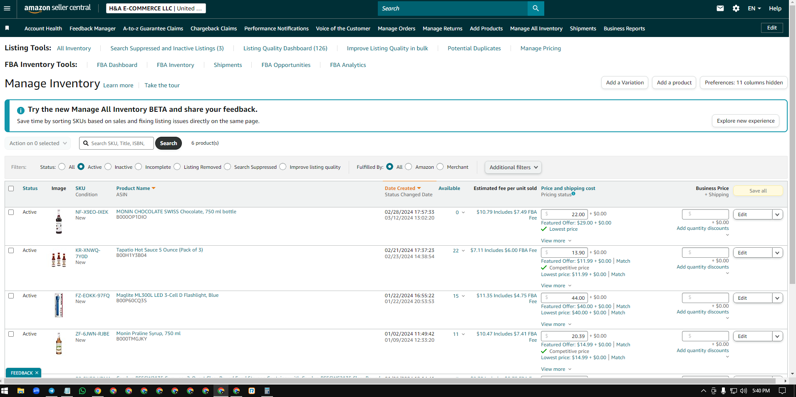The height and width of the screenshot is (397, 796).
Task: Show hidden system tray icons
Action: tap(704, 391)
